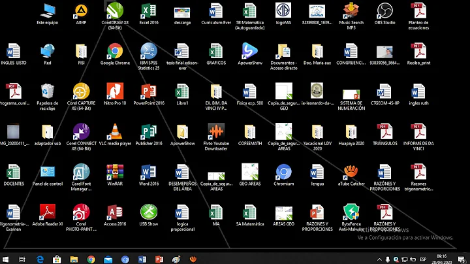Launch Word 2016 desktop shortcut
Image resolution: width=470 pixels, height=264 pixels.
point(149,175)
